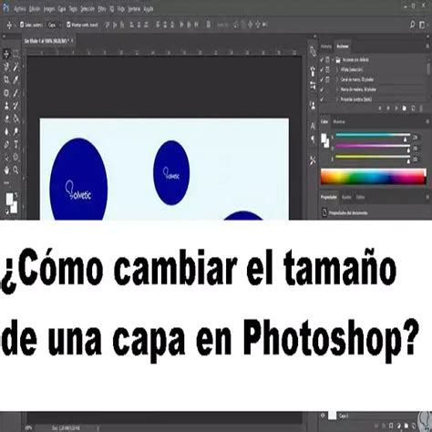Click the document icon in the Properties panel
The height and width of the screenshot is (432, 432).
[324, 213]
